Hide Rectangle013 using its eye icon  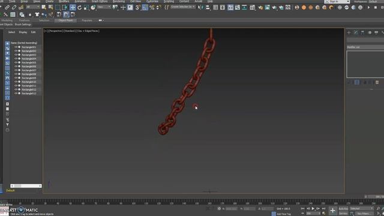(x=16, y=94)
